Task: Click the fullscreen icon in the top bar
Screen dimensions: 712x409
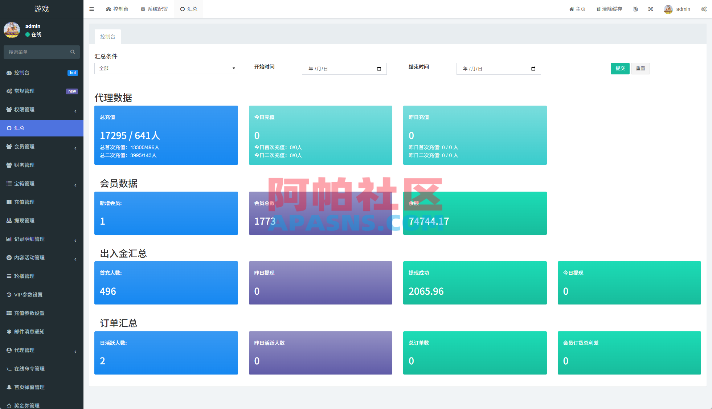Action: point(650,9)
